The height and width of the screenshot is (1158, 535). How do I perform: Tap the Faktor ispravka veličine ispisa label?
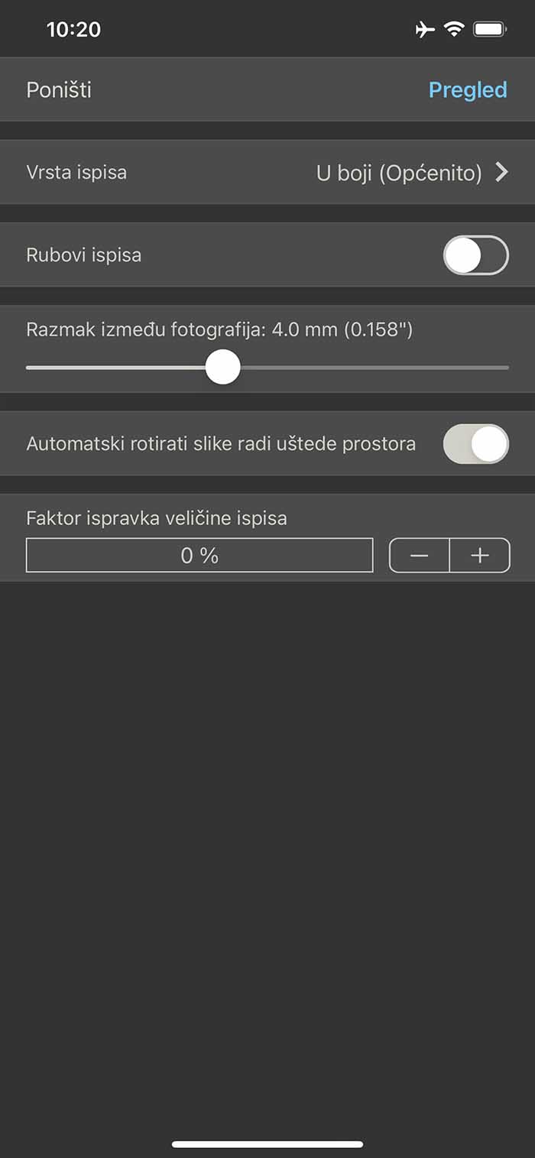157,518
